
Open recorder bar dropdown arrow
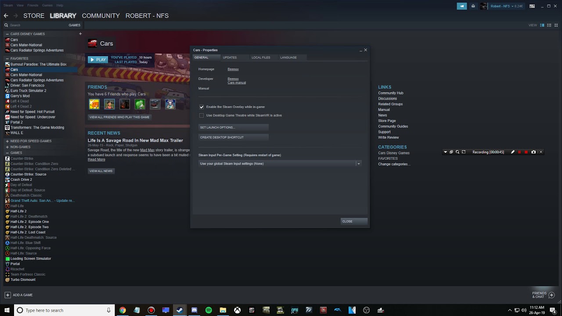pyautogui.click(x=445, y=152)
